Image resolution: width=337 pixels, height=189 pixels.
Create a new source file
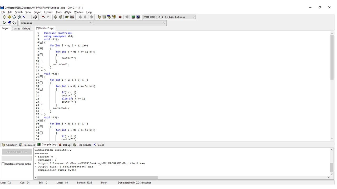point(4,17)
